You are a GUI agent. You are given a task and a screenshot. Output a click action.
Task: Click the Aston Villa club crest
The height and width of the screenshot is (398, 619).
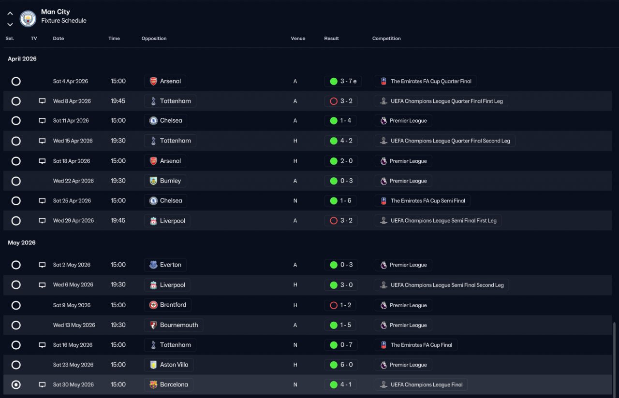click(x=153, y=365)
